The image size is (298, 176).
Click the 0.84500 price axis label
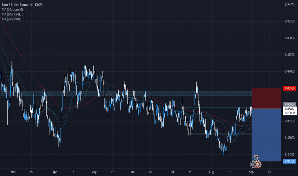tap(290, 155)
